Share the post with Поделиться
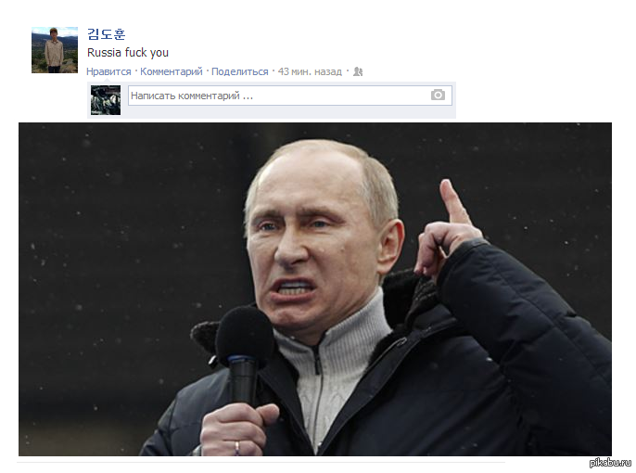This screenshot has height=473, width=636. click(x=240, y=71)
